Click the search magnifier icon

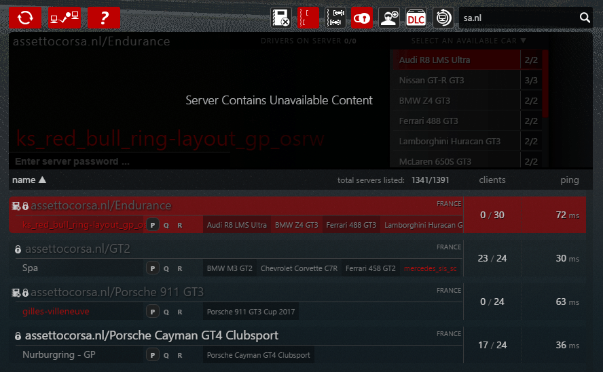[x=585, y=18]
